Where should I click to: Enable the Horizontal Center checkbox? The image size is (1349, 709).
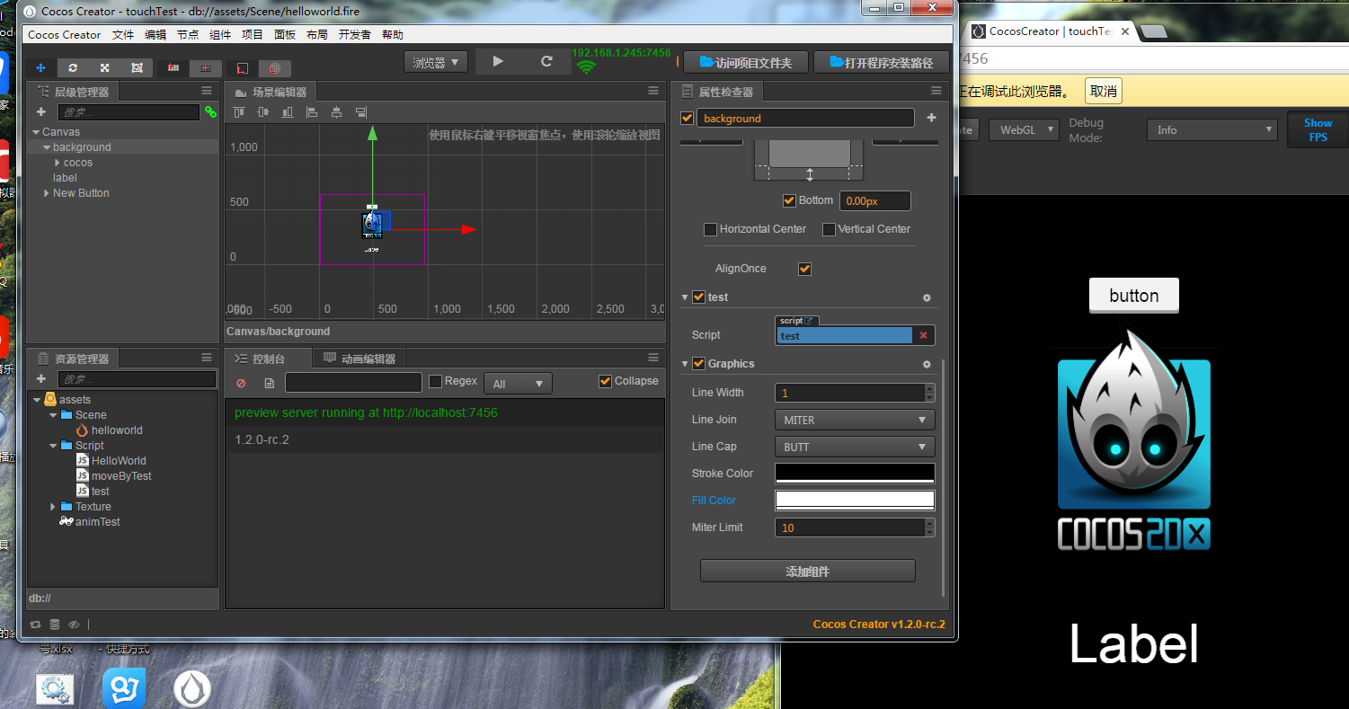710,229
